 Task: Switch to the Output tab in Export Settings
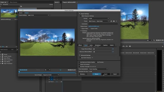(27, 13)
